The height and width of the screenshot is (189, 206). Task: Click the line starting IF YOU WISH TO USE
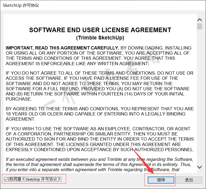pos(98,129)
